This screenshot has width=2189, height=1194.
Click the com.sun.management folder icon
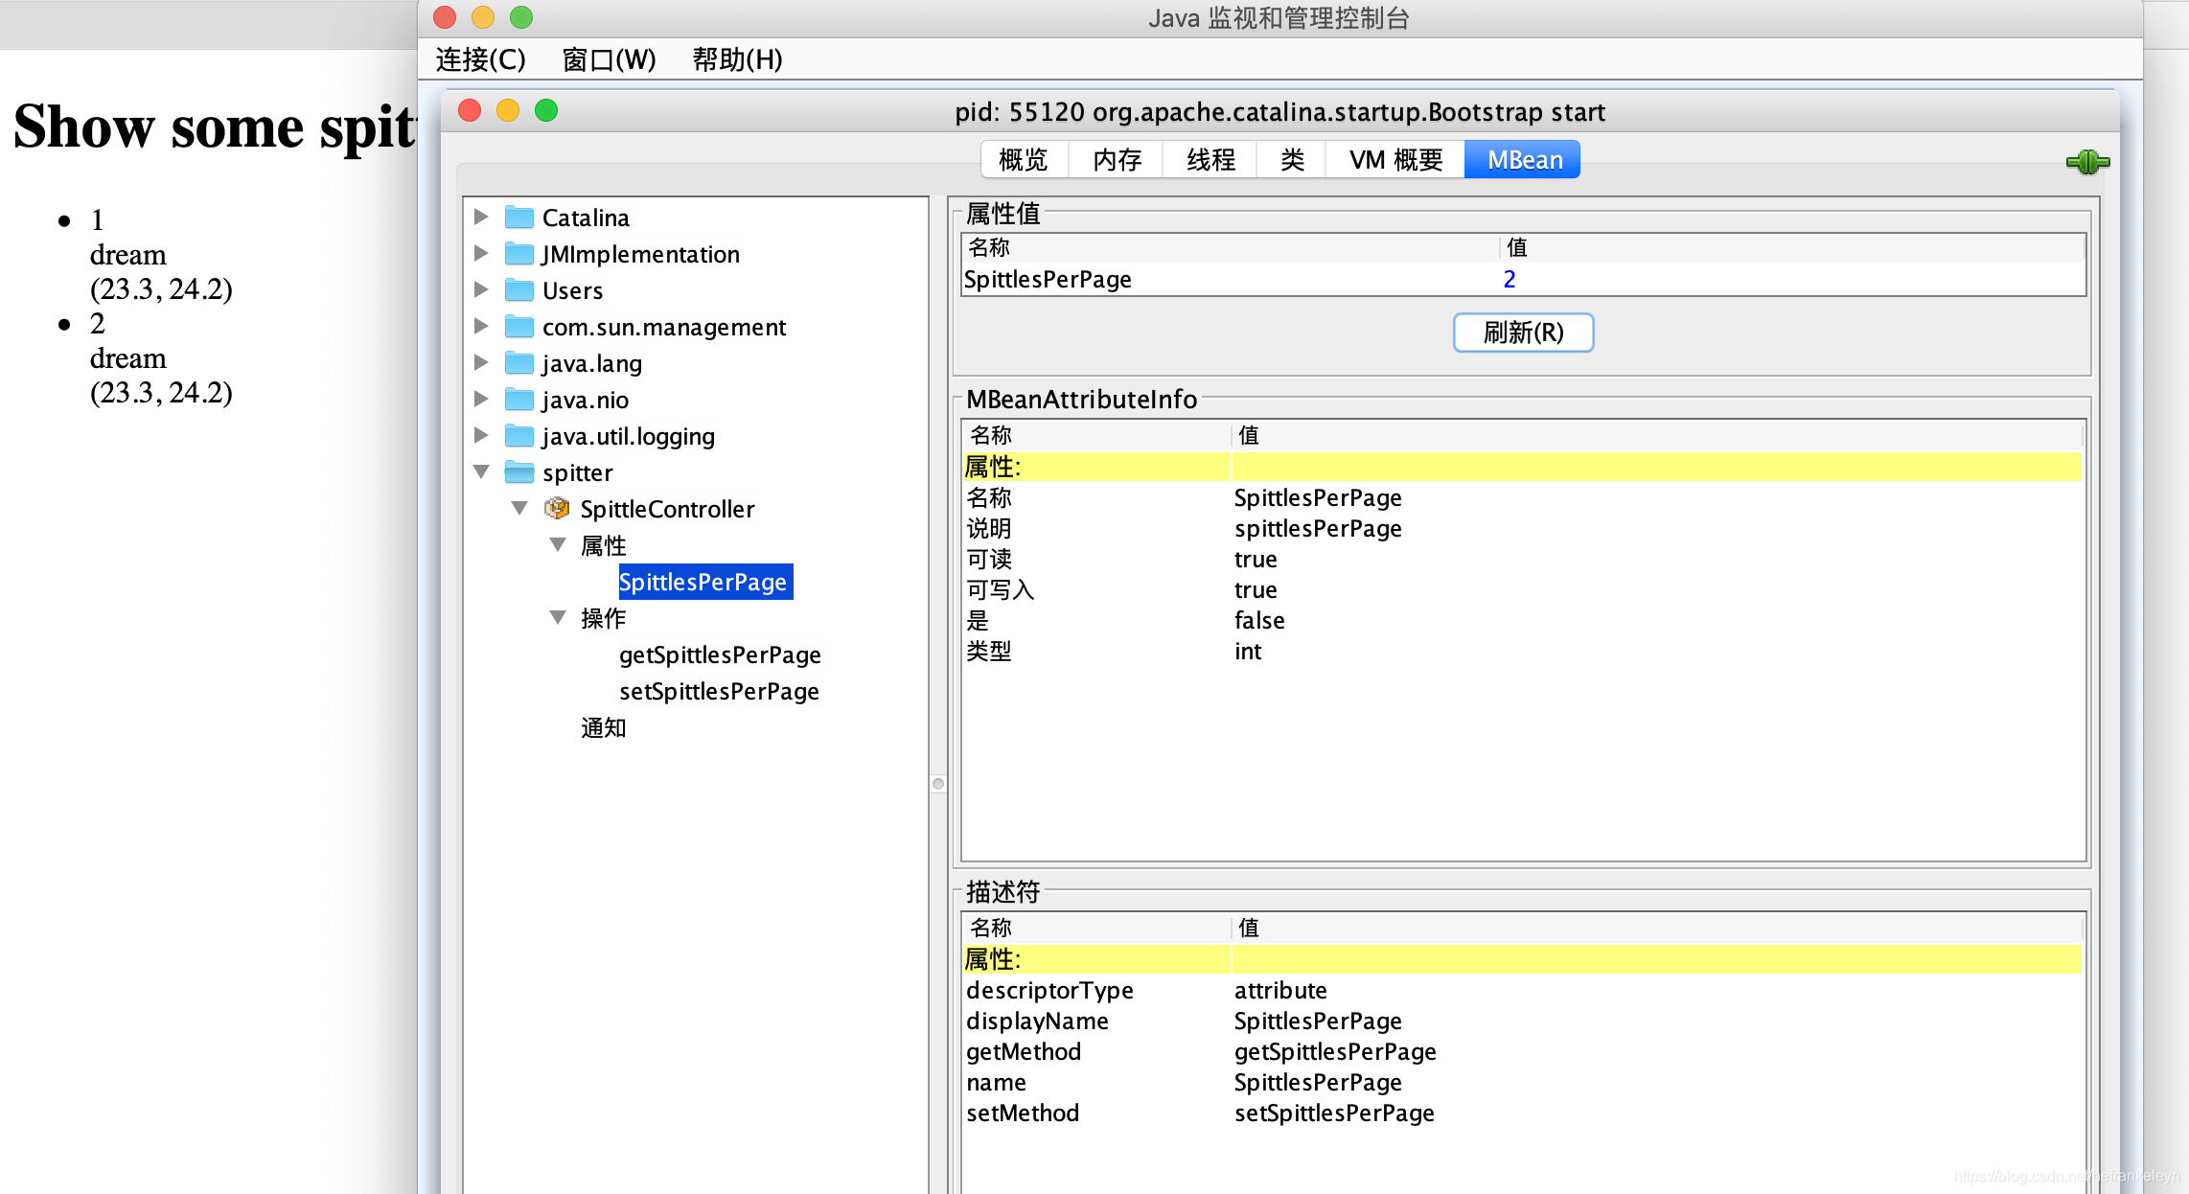pyautogui.click(x=518, y=327)
